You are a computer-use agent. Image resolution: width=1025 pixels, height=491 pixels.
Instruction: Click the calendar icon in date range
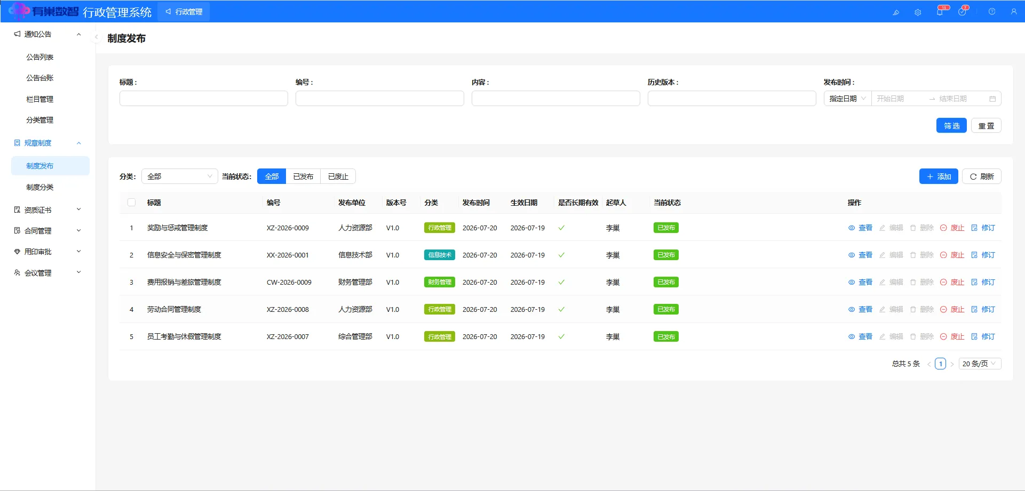(x=992, y=99)
